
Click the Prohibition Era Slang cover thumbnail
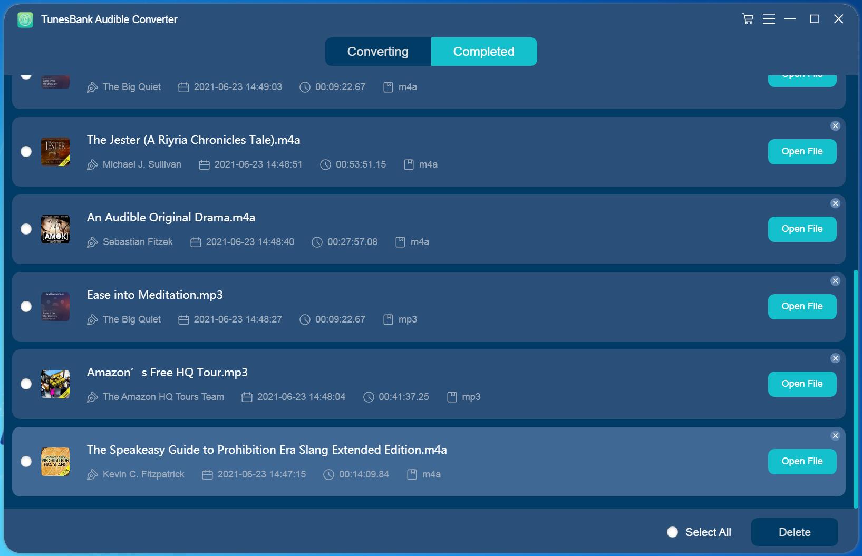click(55, 462)
